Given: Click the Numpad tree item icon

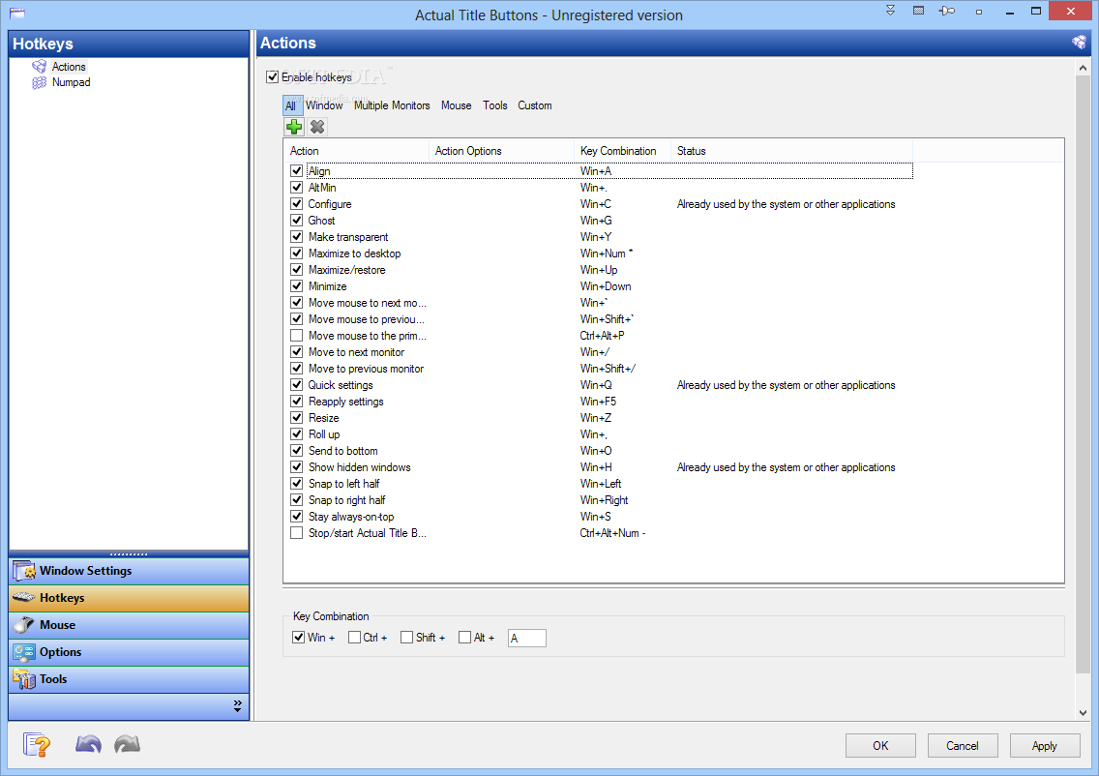Looking at the screenshot, I should click(40, 82).
